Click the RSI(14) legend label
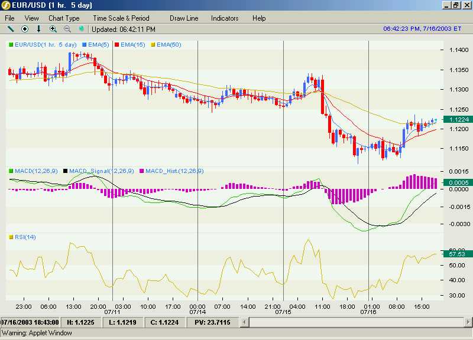This screenshot has width=473, height=340. 25,237
